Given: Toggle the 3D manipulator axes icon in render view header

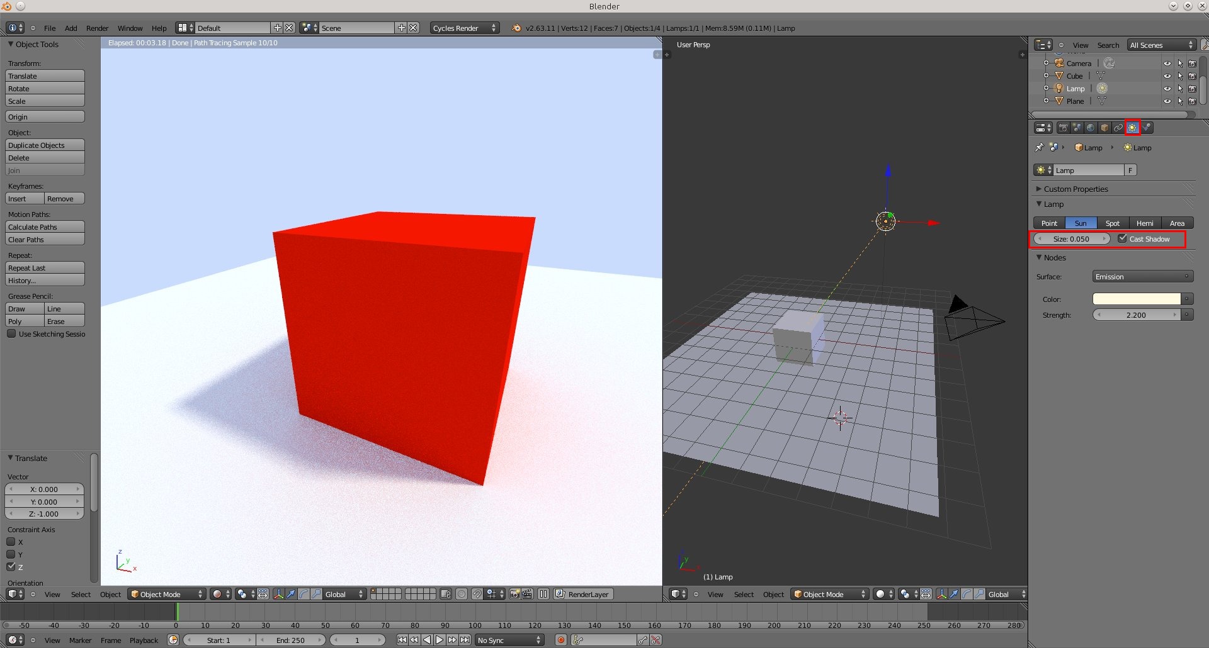Looking at the screenshot, I should (278, 594).
